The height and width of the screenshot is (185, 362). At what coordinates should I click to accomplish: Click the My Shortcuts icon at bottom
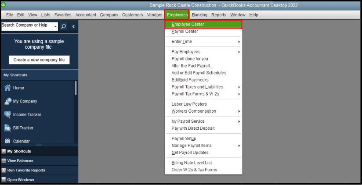tap(4, 151)
